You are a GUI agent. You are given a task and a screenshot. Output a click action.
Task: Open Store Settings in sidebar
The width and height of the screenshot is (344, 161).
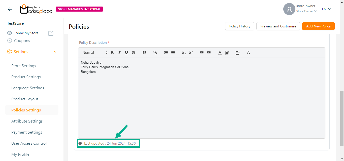pos(24,66)
